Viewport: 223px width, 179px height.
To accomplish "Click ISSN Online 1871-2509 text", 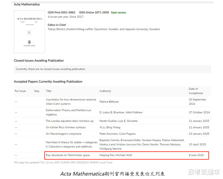I will 94,13.
